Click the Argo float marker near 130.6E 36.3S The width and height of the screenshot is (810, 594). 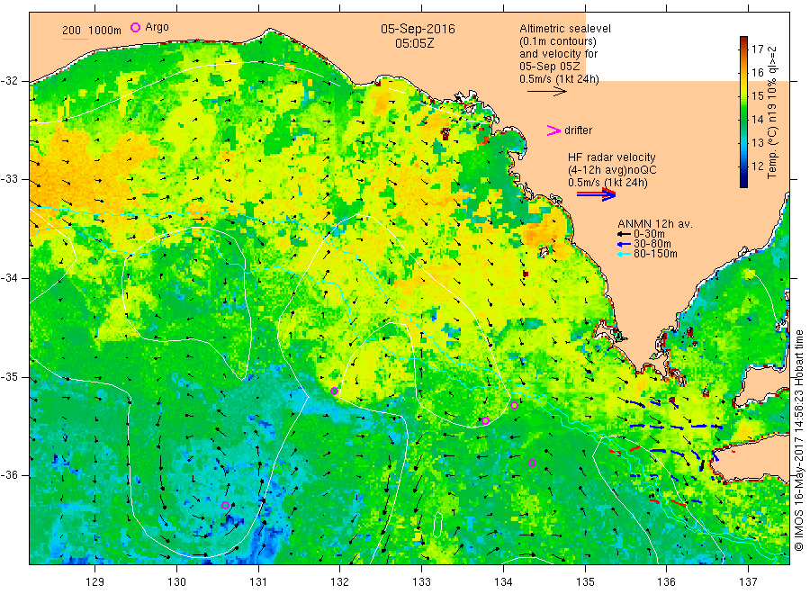point(225,505)
